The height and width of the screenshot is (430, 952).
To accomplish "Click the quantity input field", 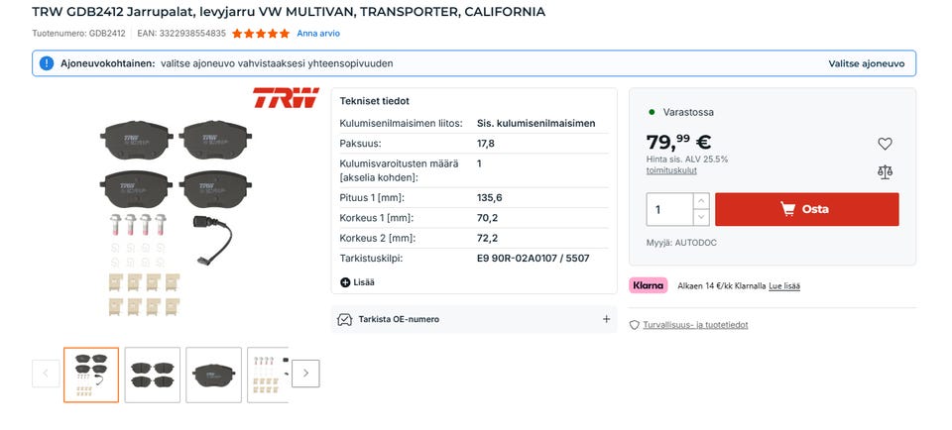I will pos(669,209).
